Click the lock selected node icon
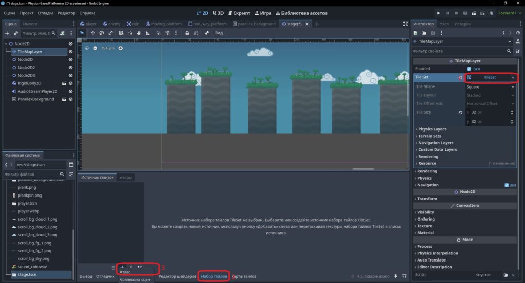 [x=187, y=33]
